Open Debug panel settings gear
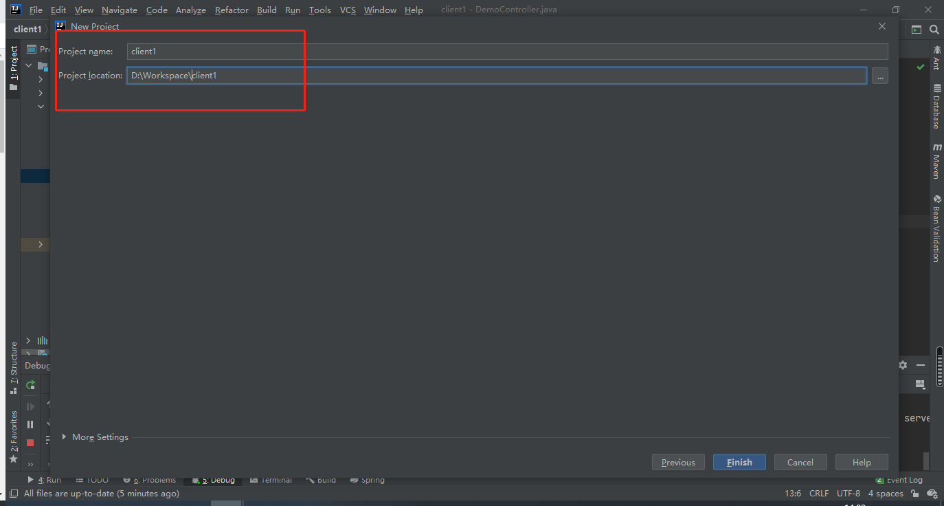The height and width of the screenshot is (506, 944). [x=903, y=365]
